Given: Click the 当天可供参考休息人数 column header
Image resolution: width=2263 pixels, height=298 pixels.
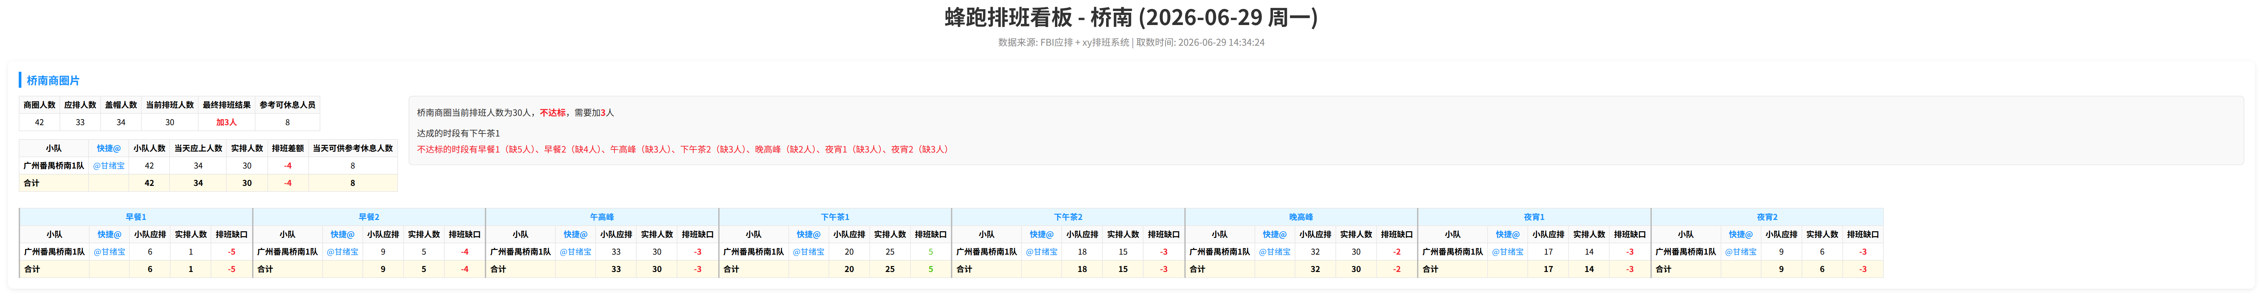Looking at the screenshot, I should 353,148.
